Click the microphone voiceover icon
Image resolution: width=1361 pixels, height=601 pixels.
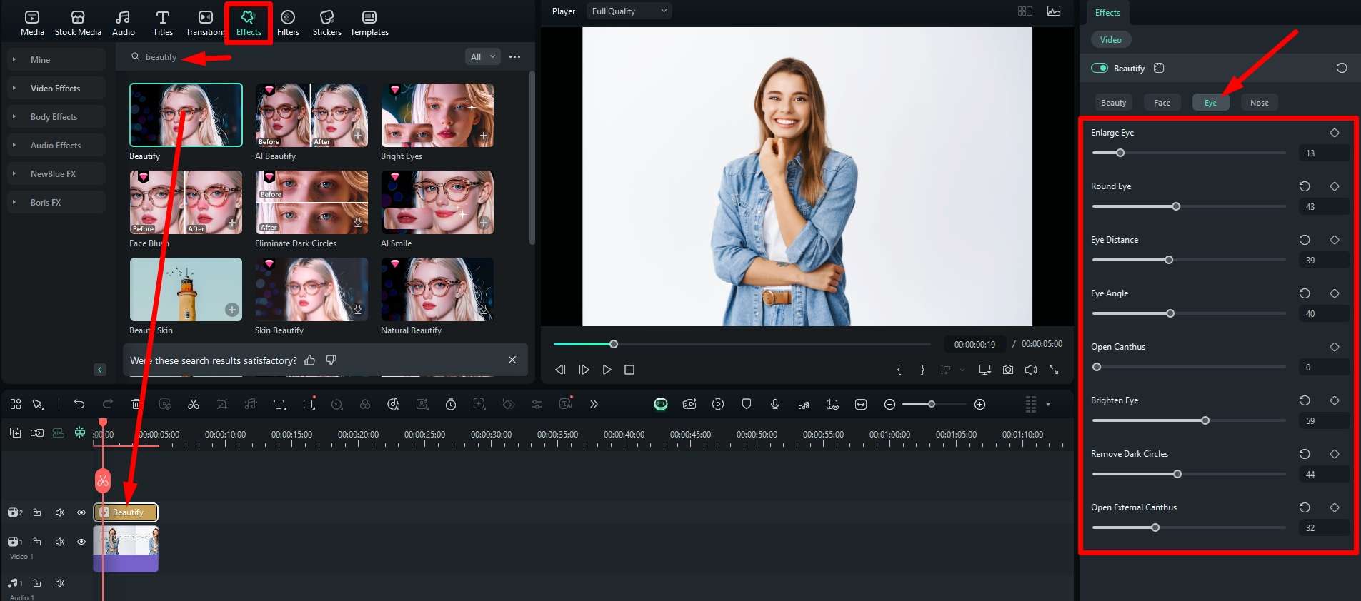[775, 404]
